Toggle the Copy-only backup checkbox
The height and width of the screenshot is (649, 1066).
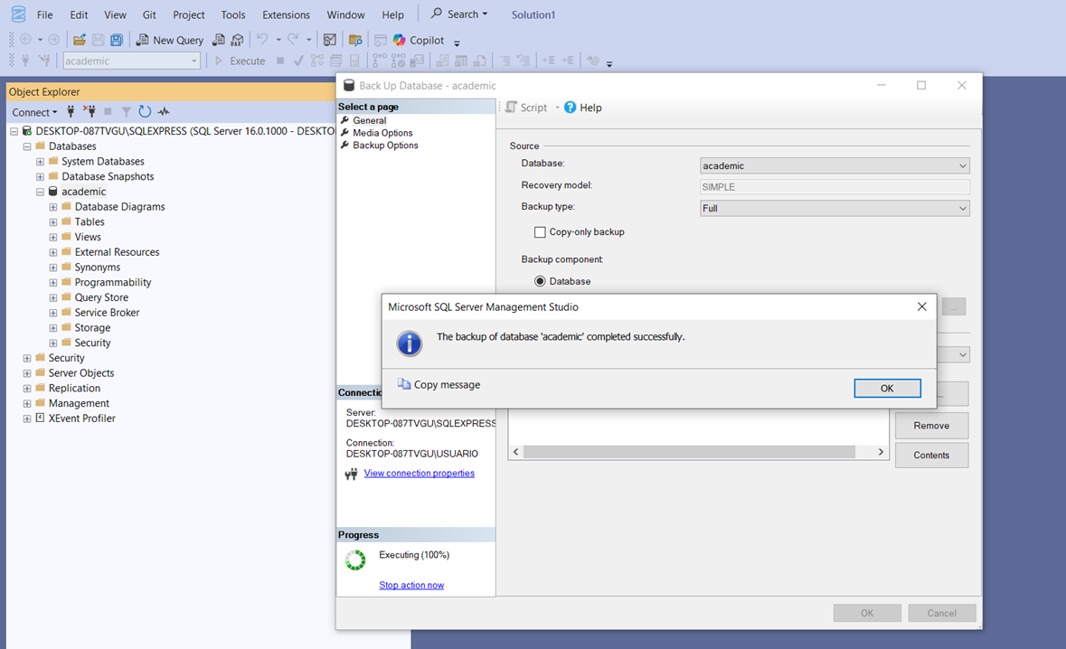[x=540, y=231]
